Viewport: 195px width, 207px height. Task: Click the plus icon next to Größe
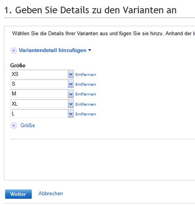pyautogui.click(x=14, y=126)
